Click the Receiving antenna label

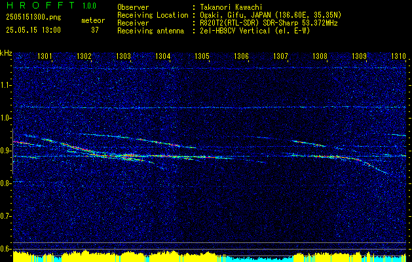point(151,31)
